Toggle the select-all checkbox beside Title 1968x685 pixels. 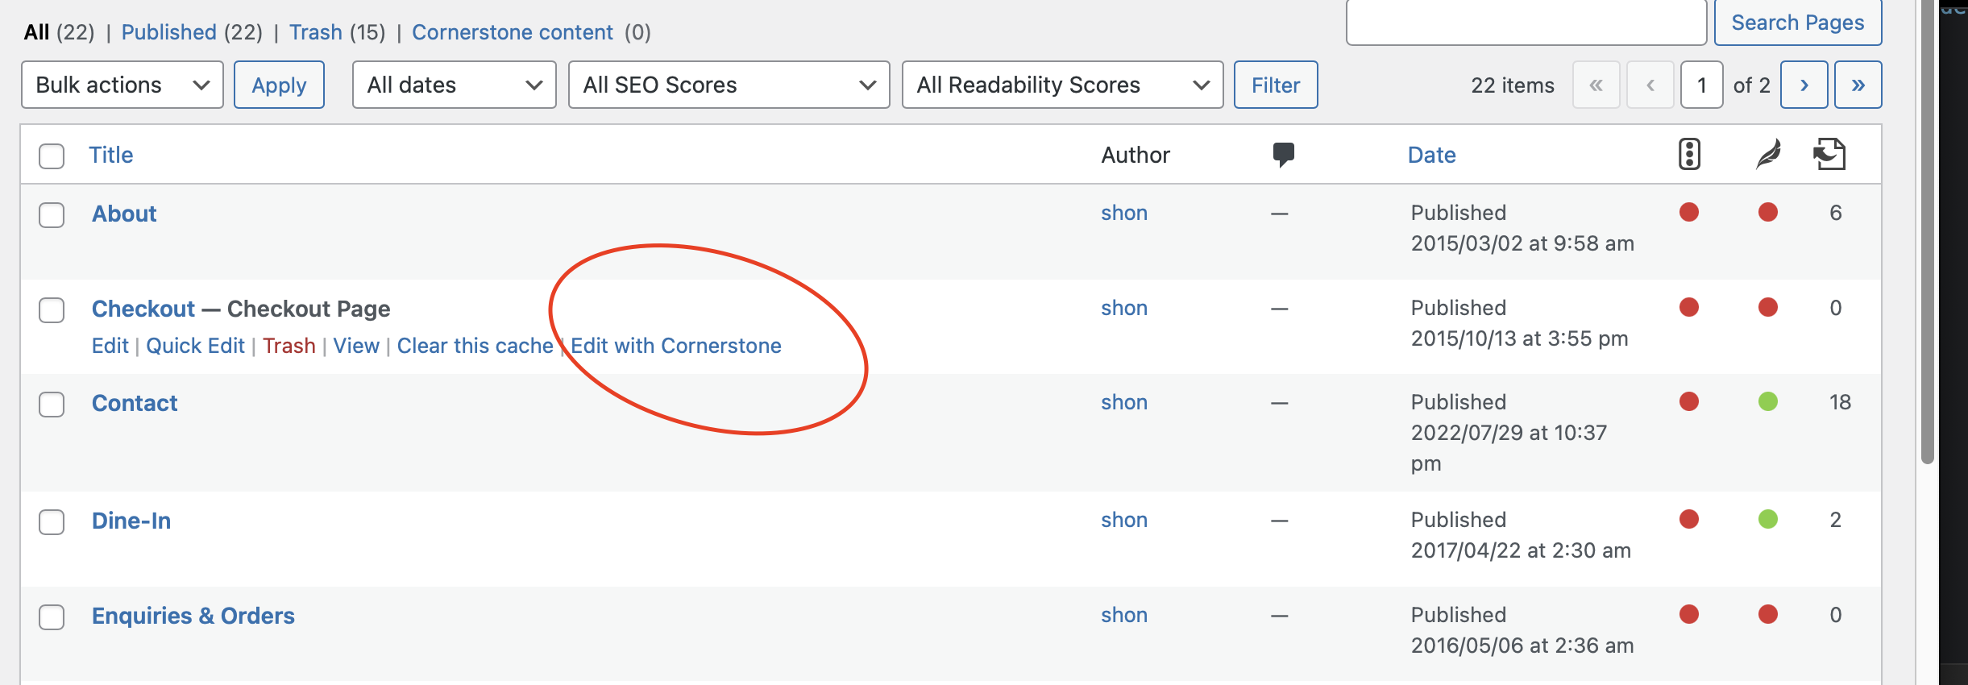click(x=52, y=156)
